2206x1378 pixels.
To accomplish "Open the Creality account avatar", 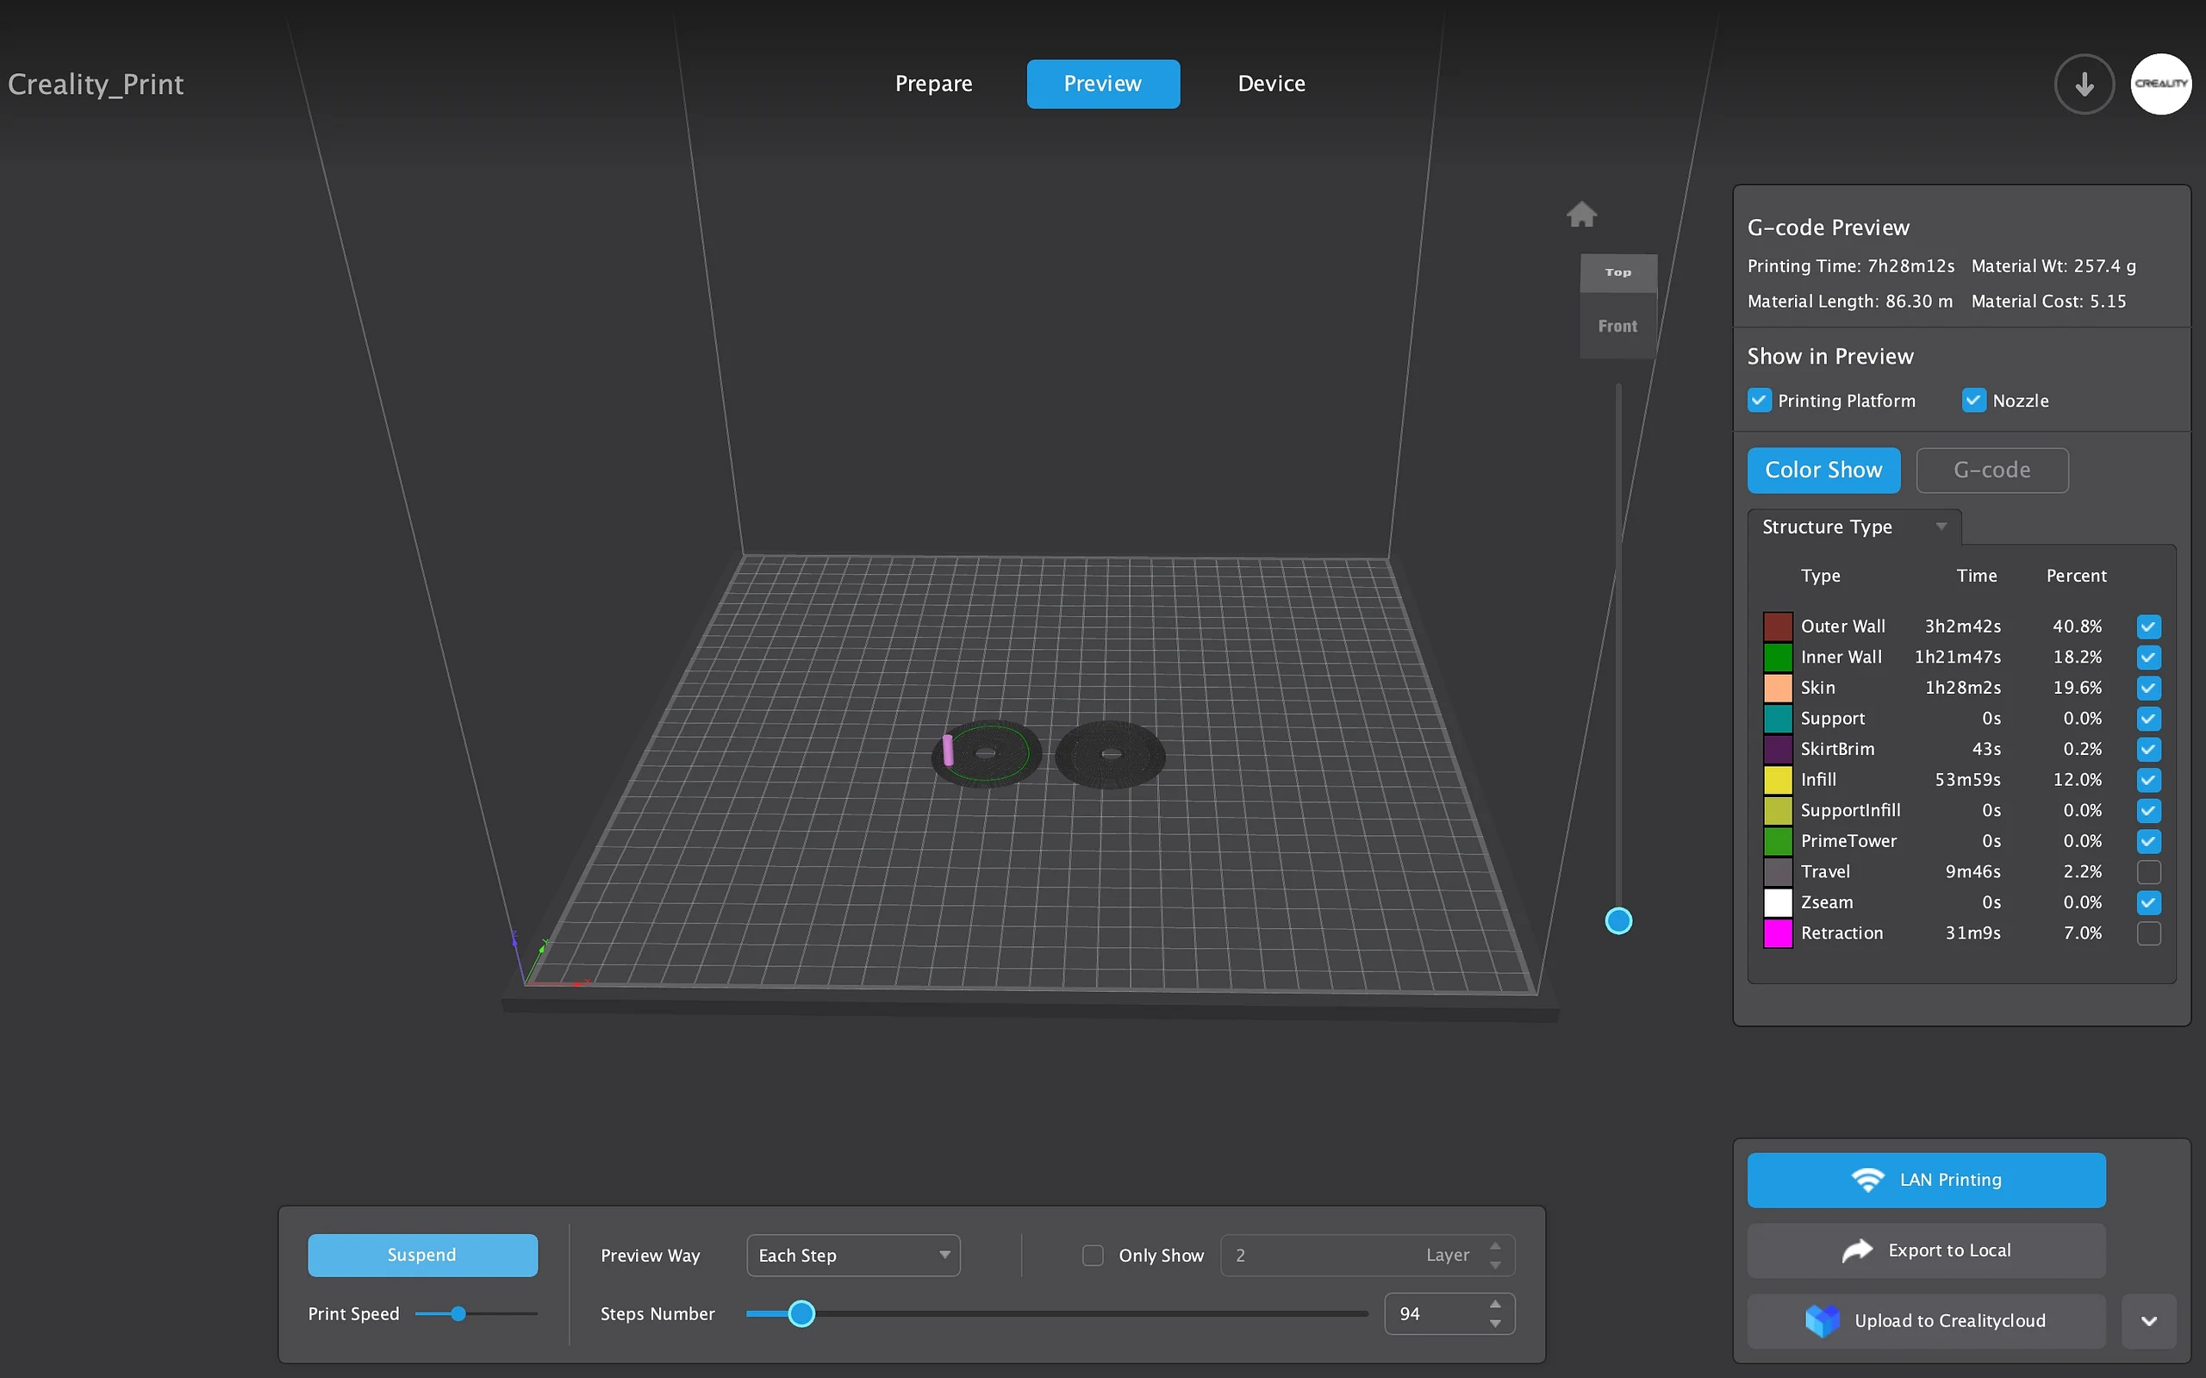I will tap(2159, 84).
